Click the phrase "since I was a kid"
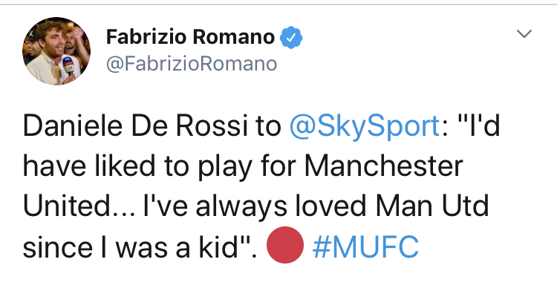Viewport: 557px width, 288px height. [131, 246]
